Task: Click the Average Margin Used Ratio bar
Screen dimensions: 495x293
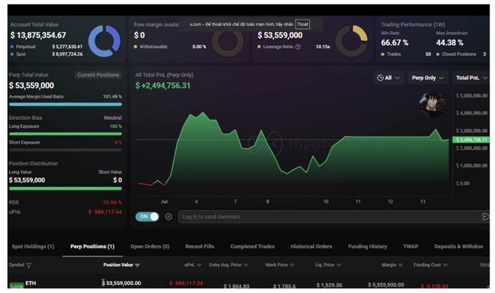Action: [66, 105]
